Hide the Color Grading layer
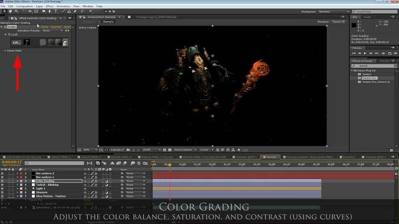 point(2,181)
